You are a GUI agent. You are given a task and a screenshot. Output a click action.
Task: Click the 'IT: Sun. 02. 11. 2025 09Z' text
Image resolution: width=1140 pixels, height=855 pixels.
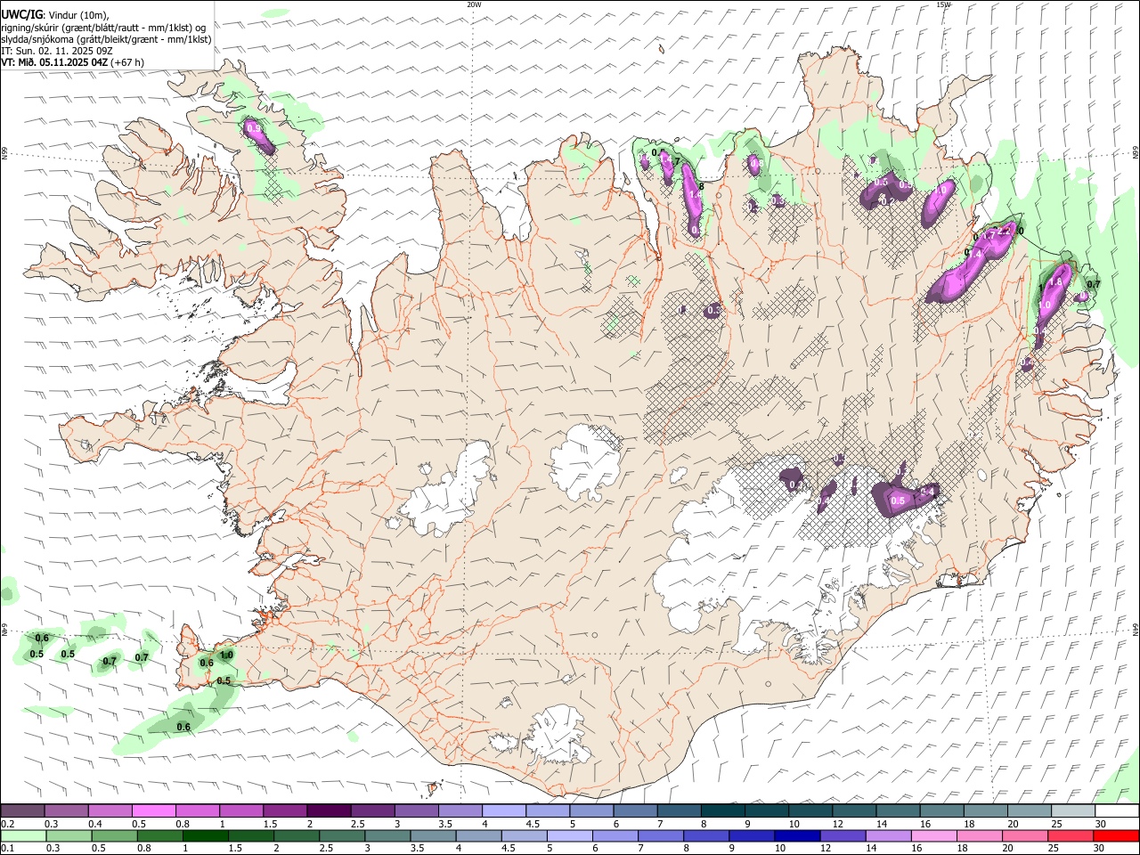pyautogui.click(x=57, y=51)
